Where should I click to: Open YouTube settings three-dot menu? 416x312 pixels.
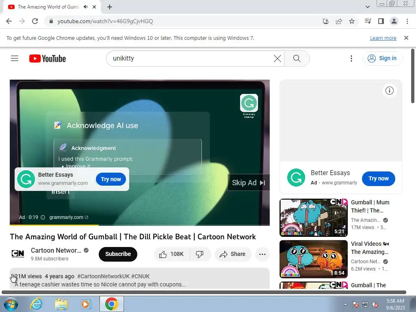point(351,58)
